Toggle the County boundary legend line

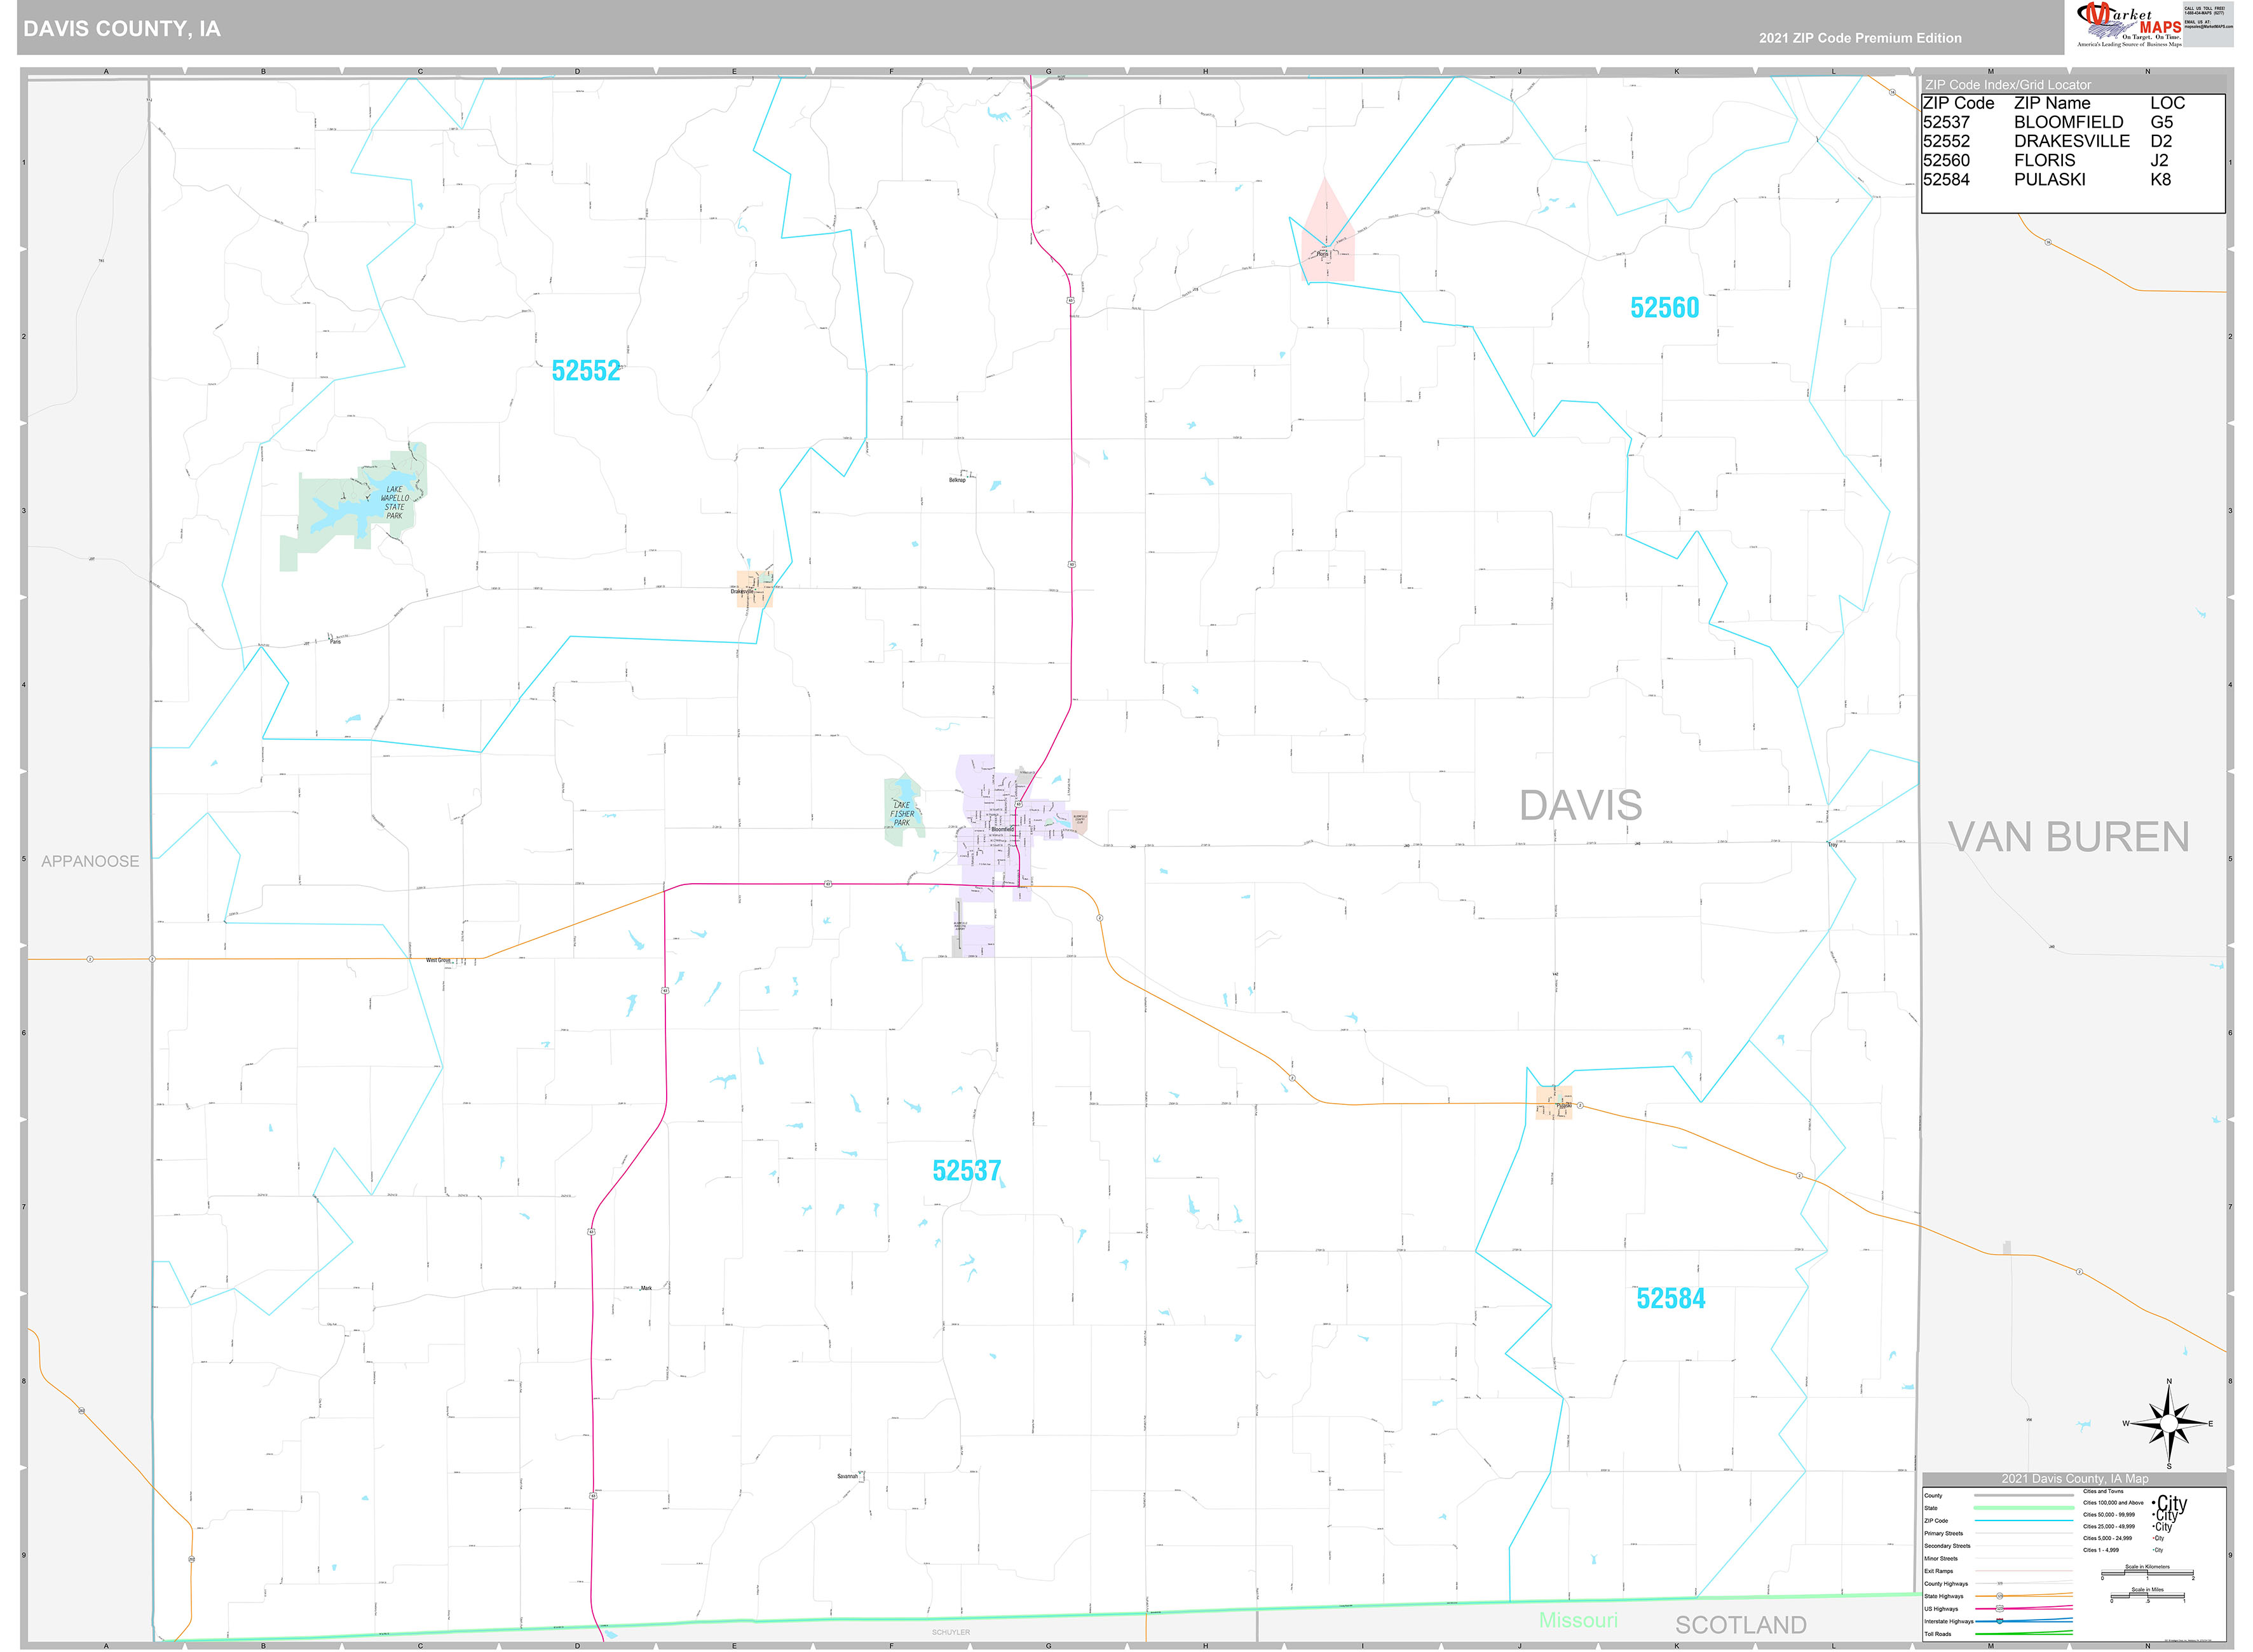tap(2023, 1495)
